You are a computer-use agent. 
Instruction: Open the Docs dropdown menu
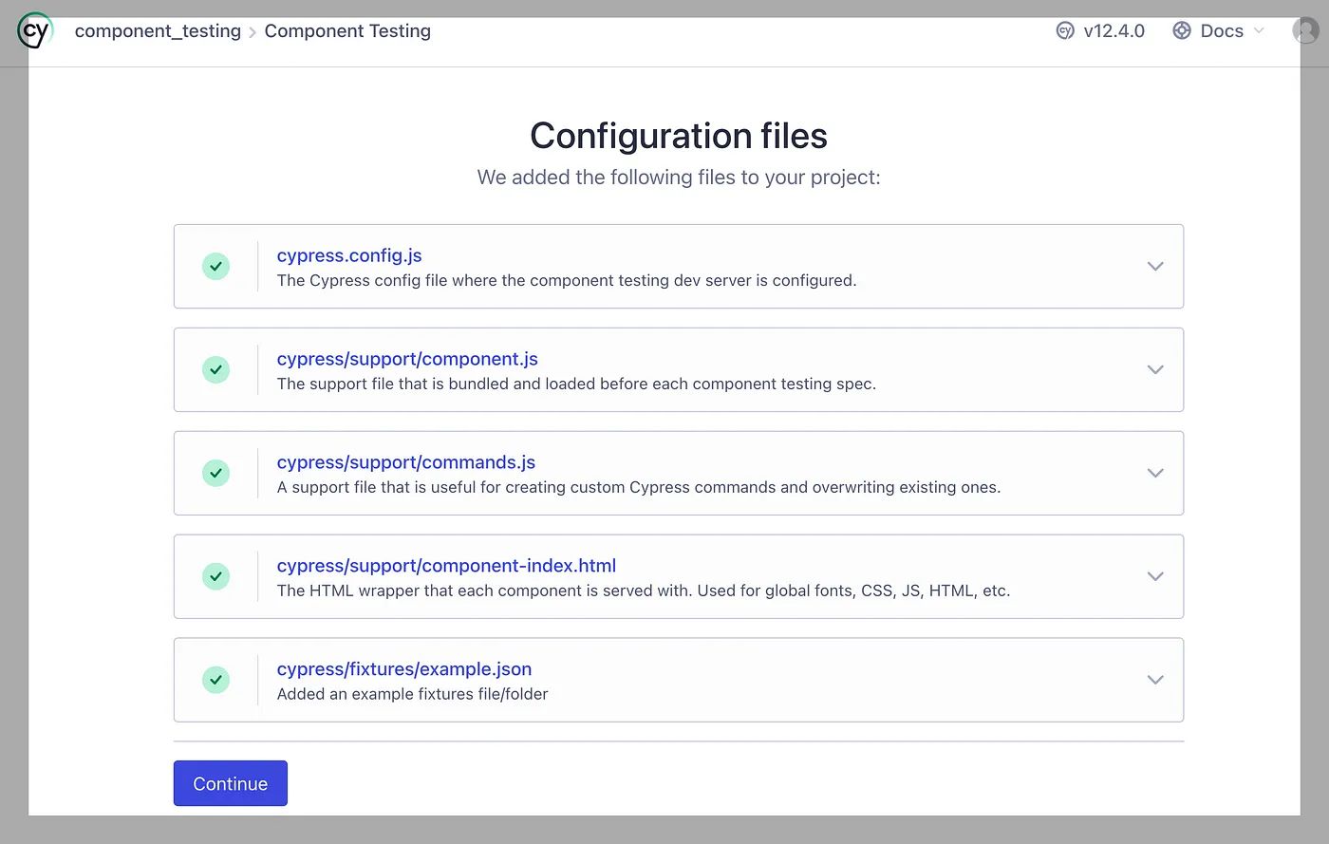1222,30
